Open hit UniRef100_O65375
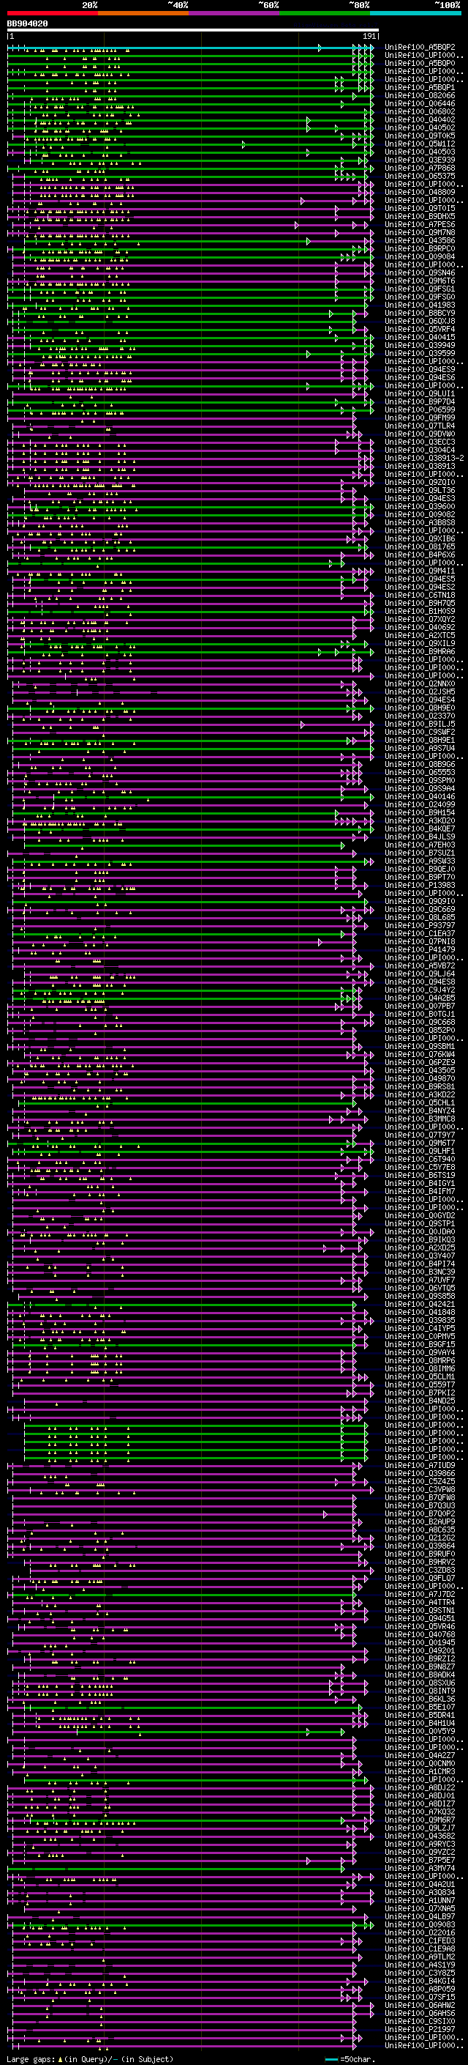468x2065 pixels. [x=419, y=176]
